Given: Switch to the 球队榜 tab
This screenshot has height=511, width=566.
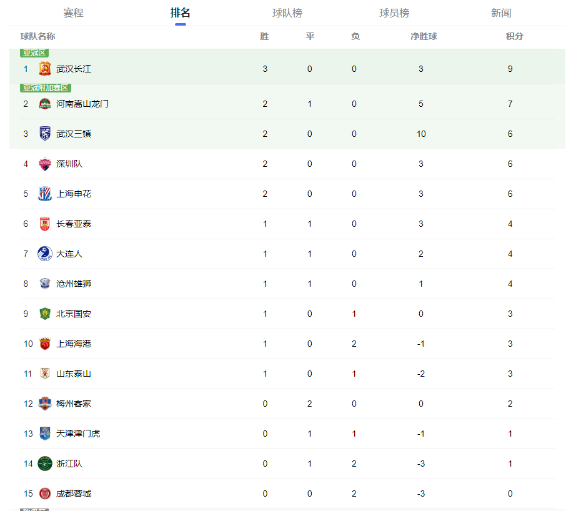Looking at the screenshot, I should pos(287,13).
